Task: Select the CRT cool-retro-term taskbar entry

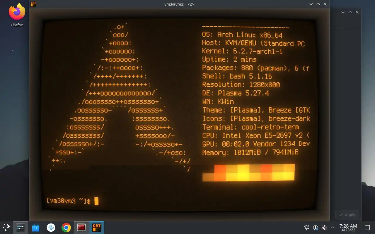Action: tap(96, 227)
